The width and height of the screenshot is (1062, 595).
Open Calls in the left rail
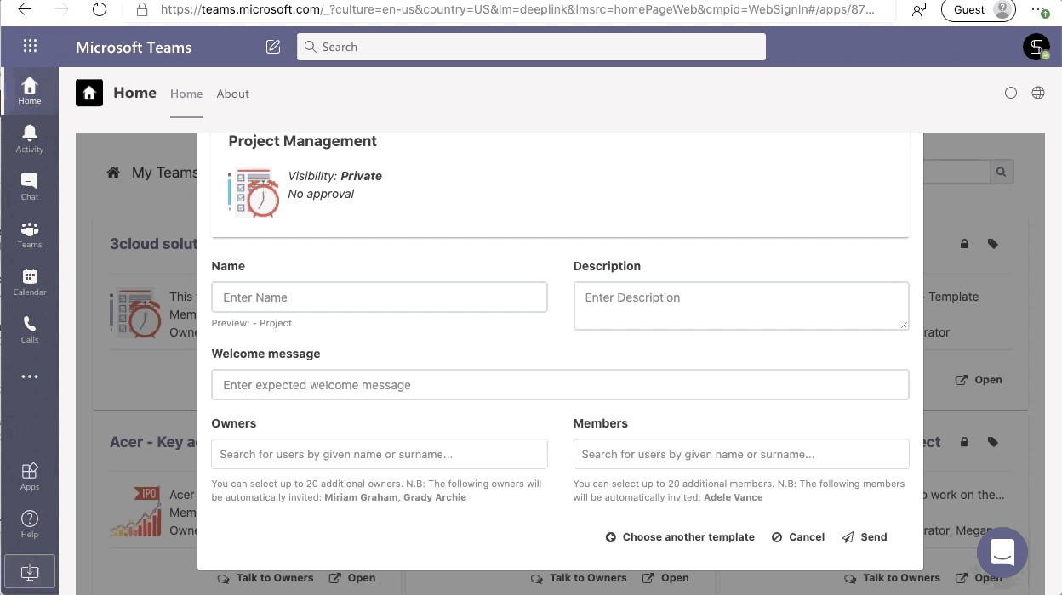point(30,329)
